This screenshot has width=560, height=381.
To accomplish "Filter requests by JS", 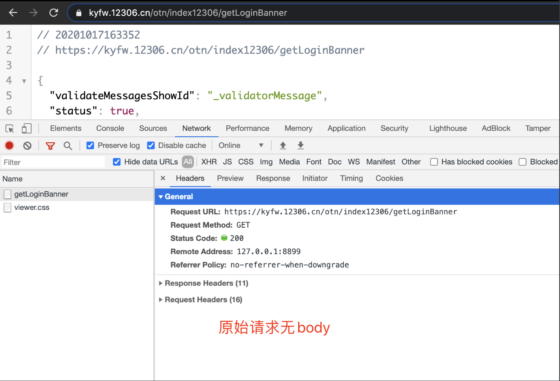I will point(227,162).
